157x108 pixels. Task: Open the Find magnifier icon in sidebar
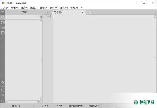[x=3, y=83]
